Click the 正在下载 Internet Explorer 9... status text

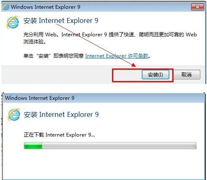59,135
